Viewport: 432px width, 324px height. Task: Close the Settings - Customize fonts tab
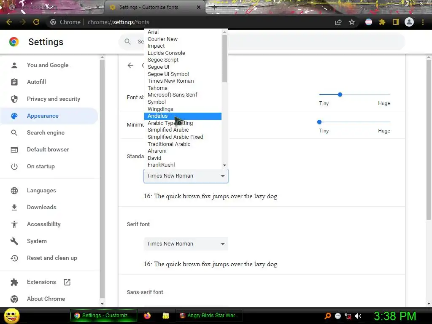pos(199,7)
